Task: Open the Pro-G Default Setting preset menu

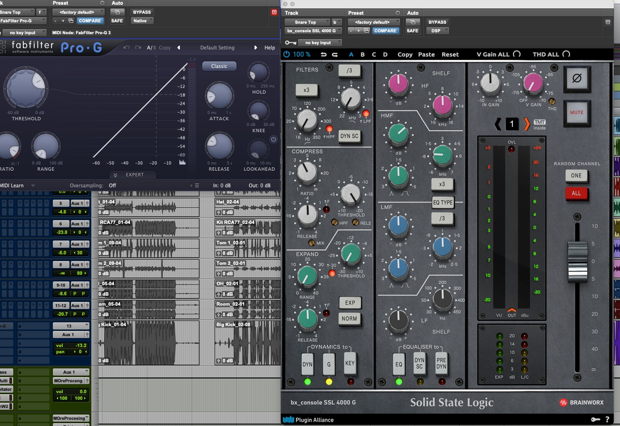Action: 217,48
